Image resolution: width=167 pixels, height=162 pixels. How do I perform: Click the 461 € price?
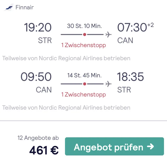(44, 150)
